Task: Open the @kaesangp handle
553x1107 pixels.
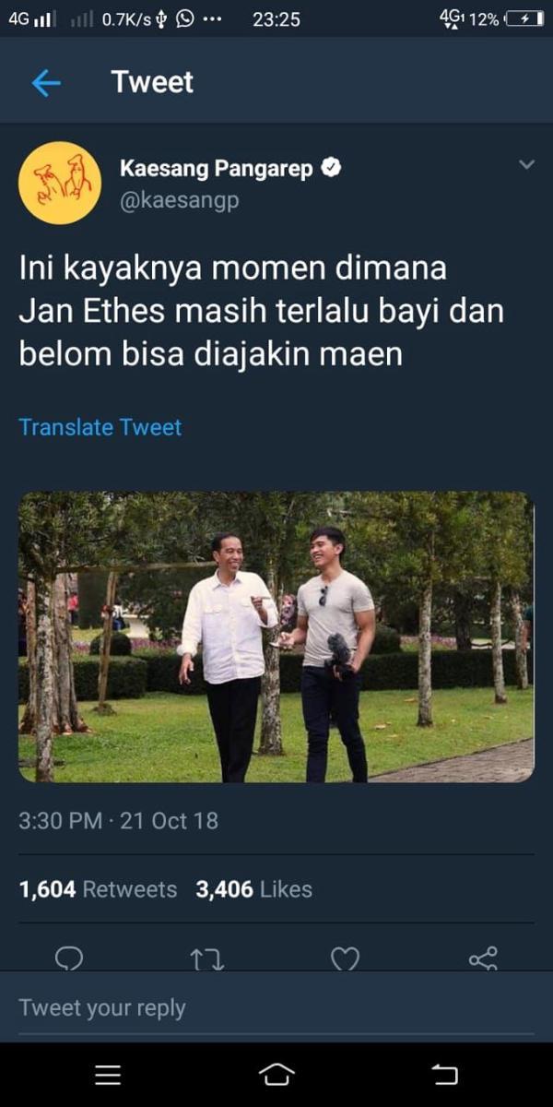Action: tap(180, 200)
